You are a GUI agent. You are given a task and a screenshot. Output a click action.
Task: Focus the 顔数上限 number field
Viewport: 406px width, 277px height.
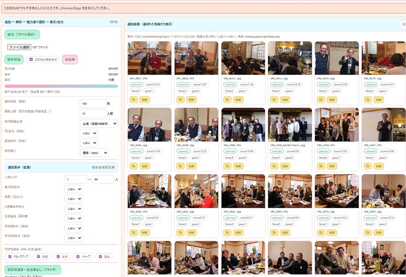pyautogui.click(x=93, y=114)
